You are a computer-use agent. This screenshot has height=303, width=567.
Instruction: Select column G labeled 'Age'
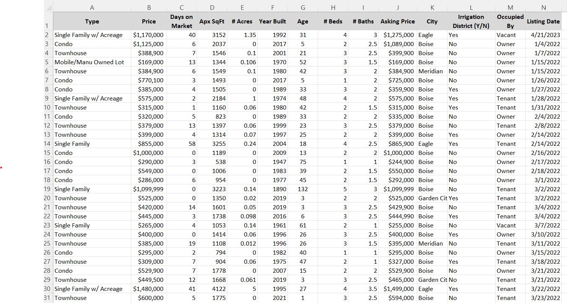coord(303,7)
